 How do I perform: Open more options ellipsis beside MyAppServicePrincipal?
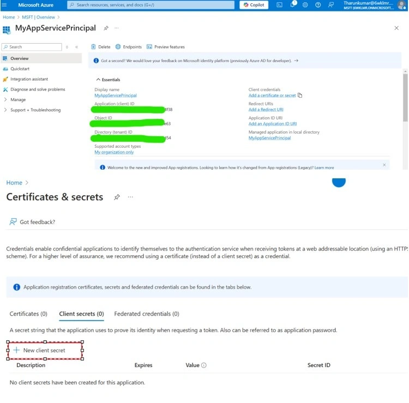click(116, 28)
